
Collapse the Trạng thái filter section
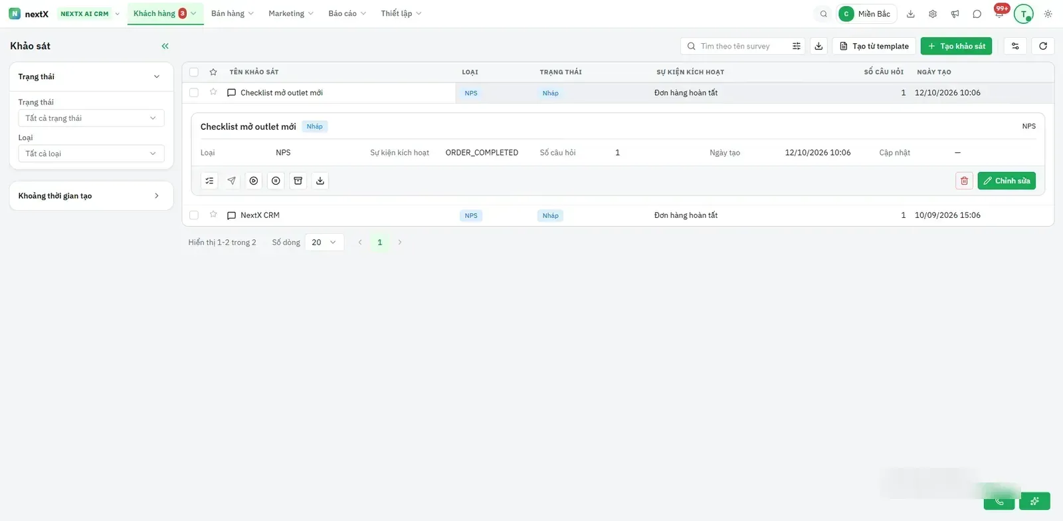(91, 76)
